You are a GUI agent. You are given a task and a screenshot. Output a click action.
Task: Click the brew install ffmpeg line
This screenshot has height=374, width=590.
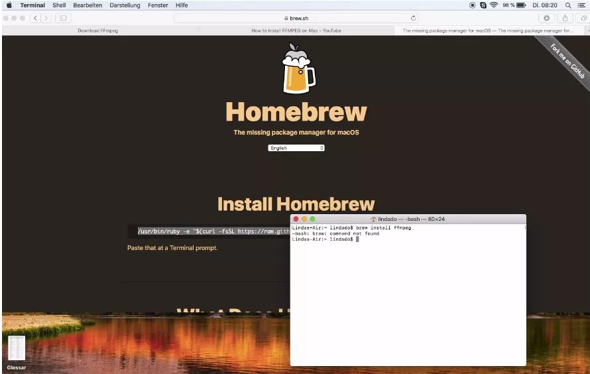click(351, 227)
